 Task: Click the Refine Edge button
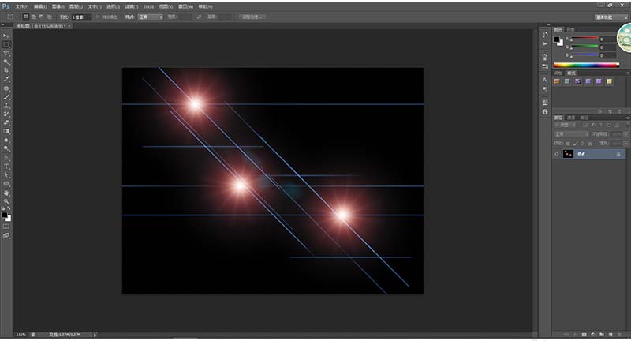click(x=252, y=17)
